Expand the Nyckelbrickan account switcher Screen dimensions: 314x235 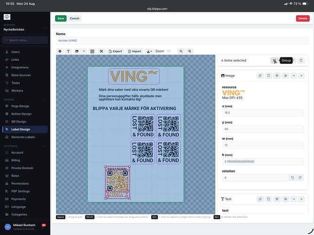tap(25, 28)
